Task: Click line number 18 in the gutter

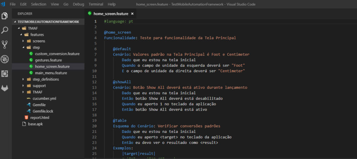Action: [x=94, y=115]
